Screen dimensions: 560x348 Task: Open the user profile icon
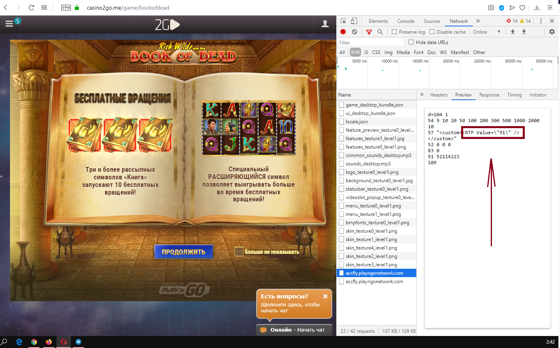pos(325,24)
